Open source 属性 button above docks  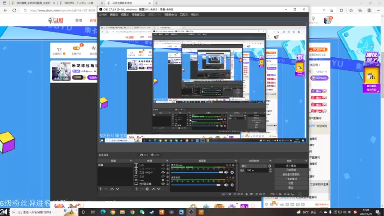144,155
